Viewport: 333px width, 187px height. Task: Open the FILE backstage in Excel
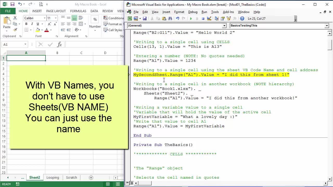[x=8, y=11]
